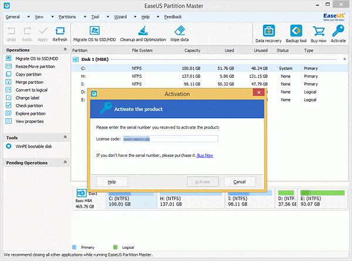Select the C: partition row
The height and width of the screenshot is (261, 352).
coord(209,68)
